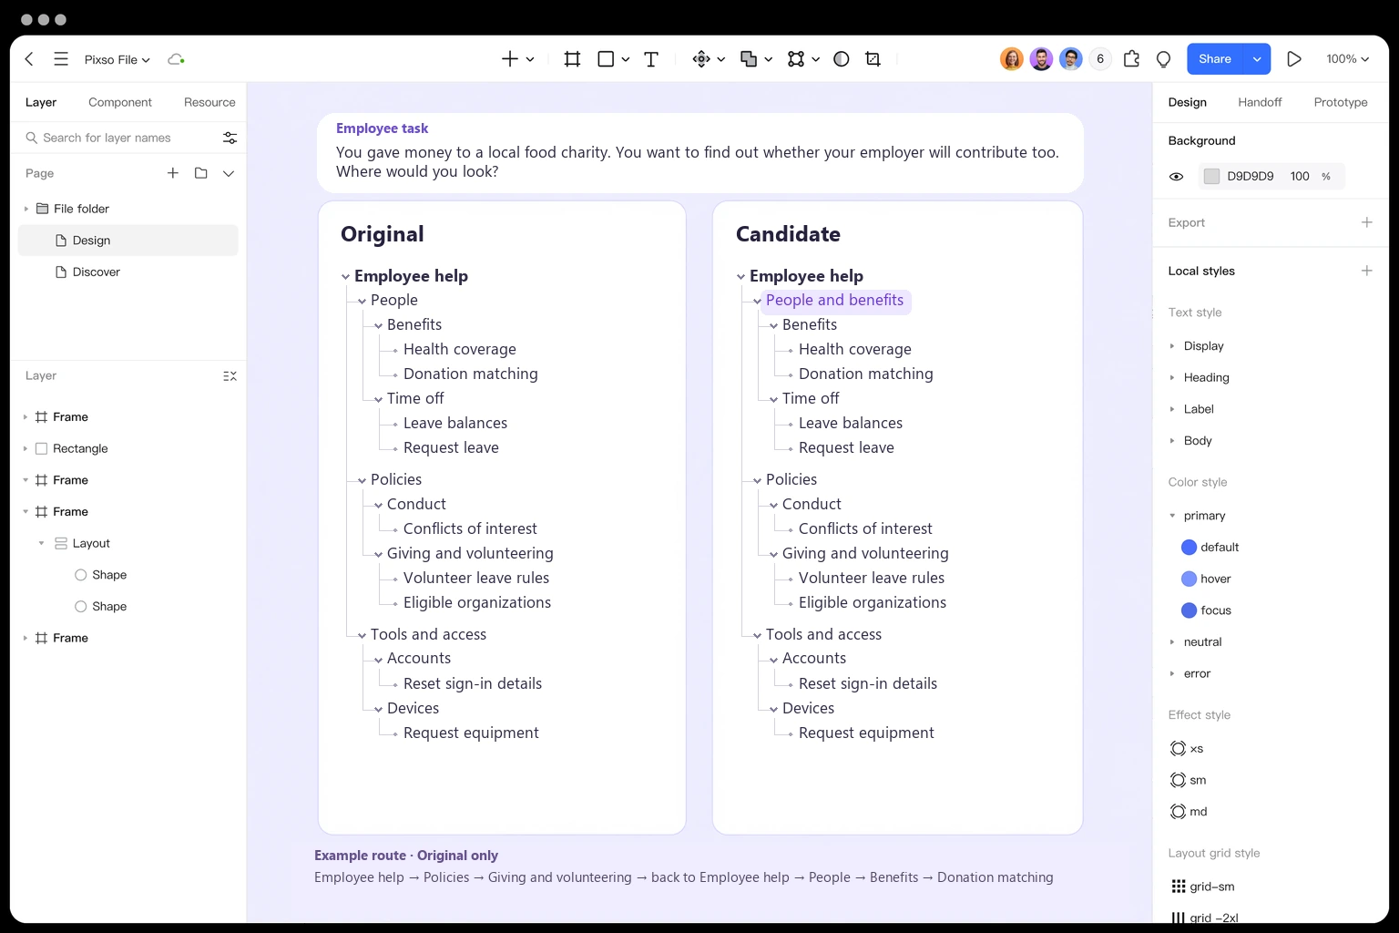Viewport: 1399px width, 933px height.
Task: Click the background color swatch D9D9D9
Action: (x=1211, y=177)
